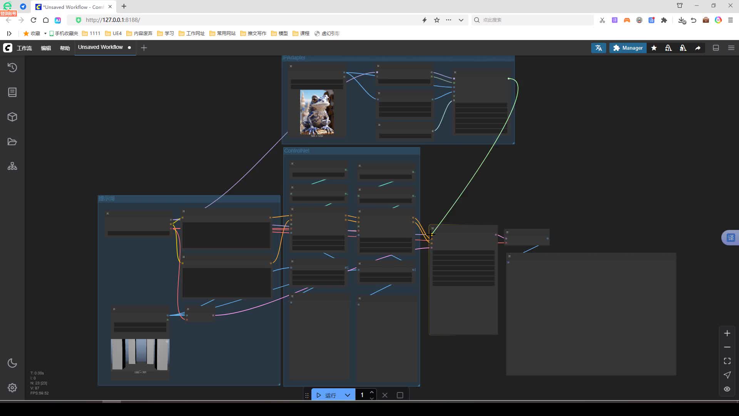The width and height of the screenshot is (739, 416).
Task: Open the model library tree icon
Action: pos(12,166)
